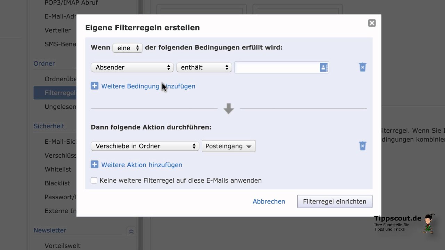Enable 'Keine weitere Filterregel' checkbox
Image resolution: width=445 pixels, height=250 pixels.
(x=94, y=181)
